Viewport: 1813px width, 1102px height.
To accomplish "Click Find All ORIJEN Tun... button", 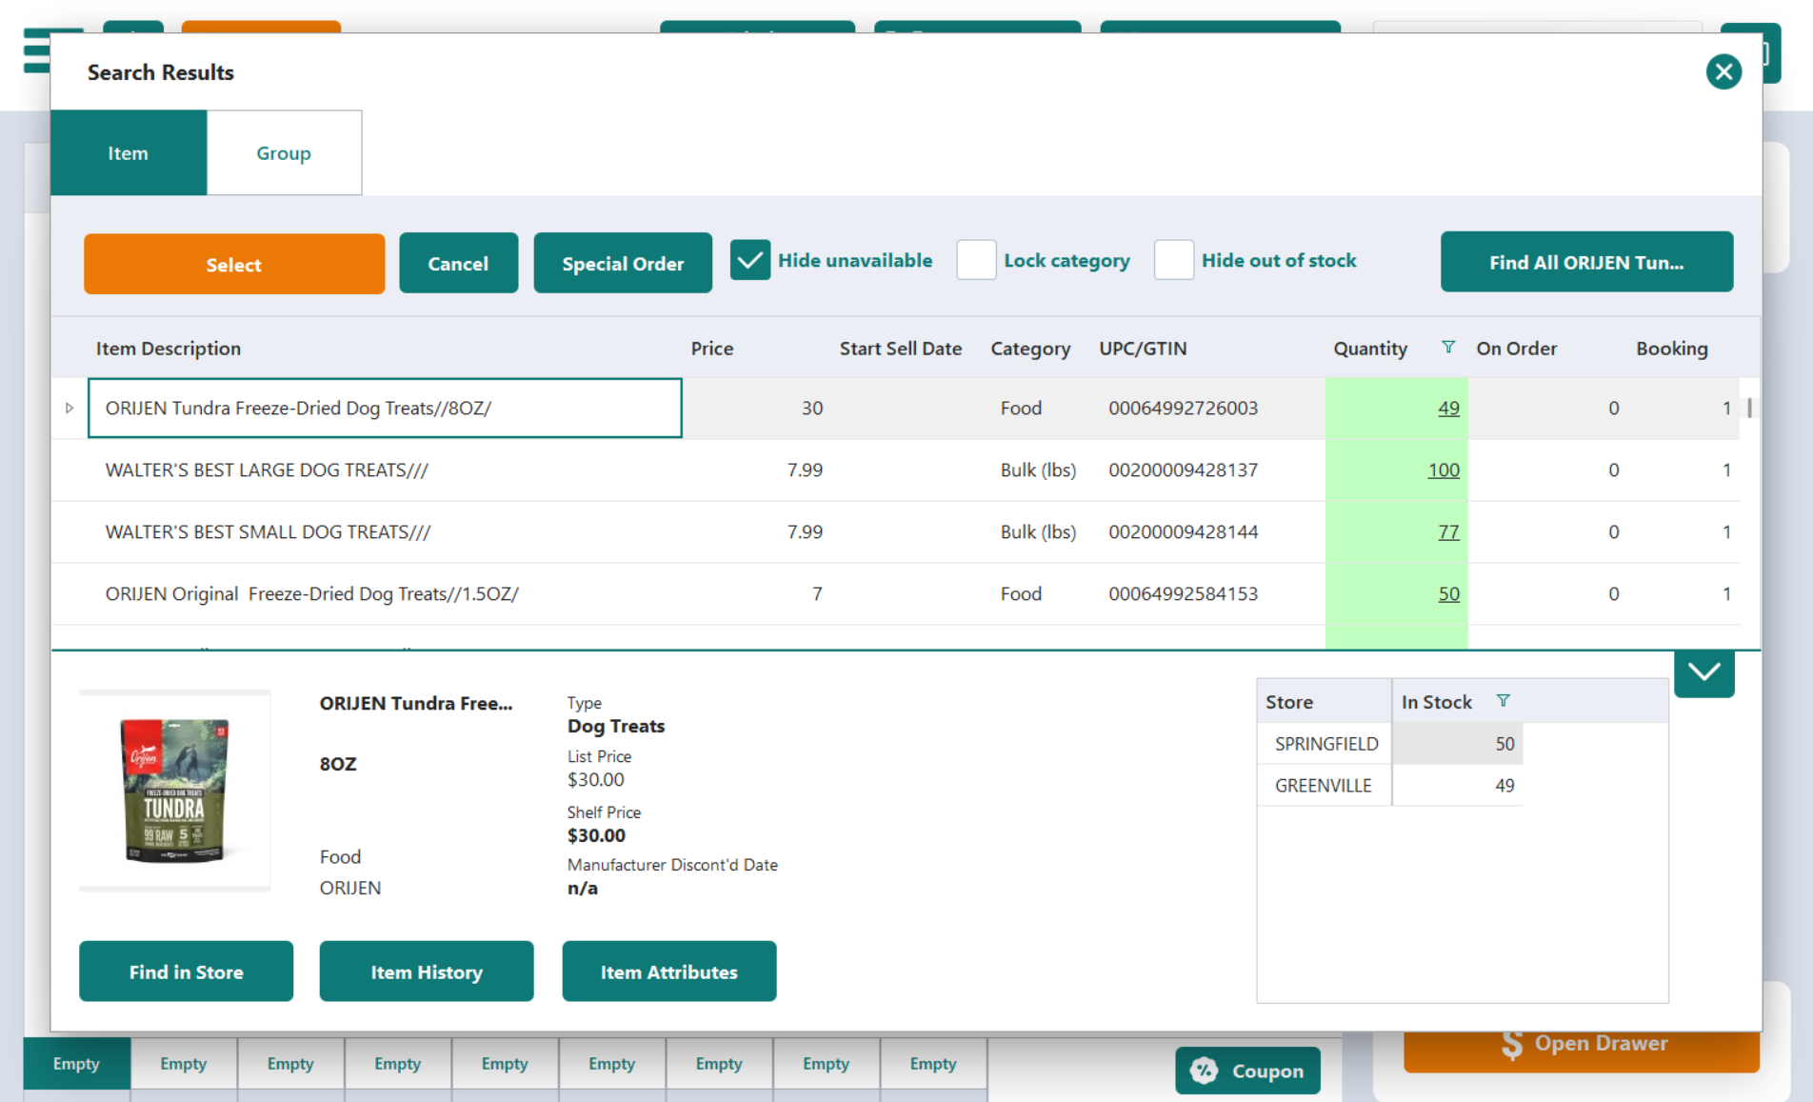I will (x=1586, y=262).
